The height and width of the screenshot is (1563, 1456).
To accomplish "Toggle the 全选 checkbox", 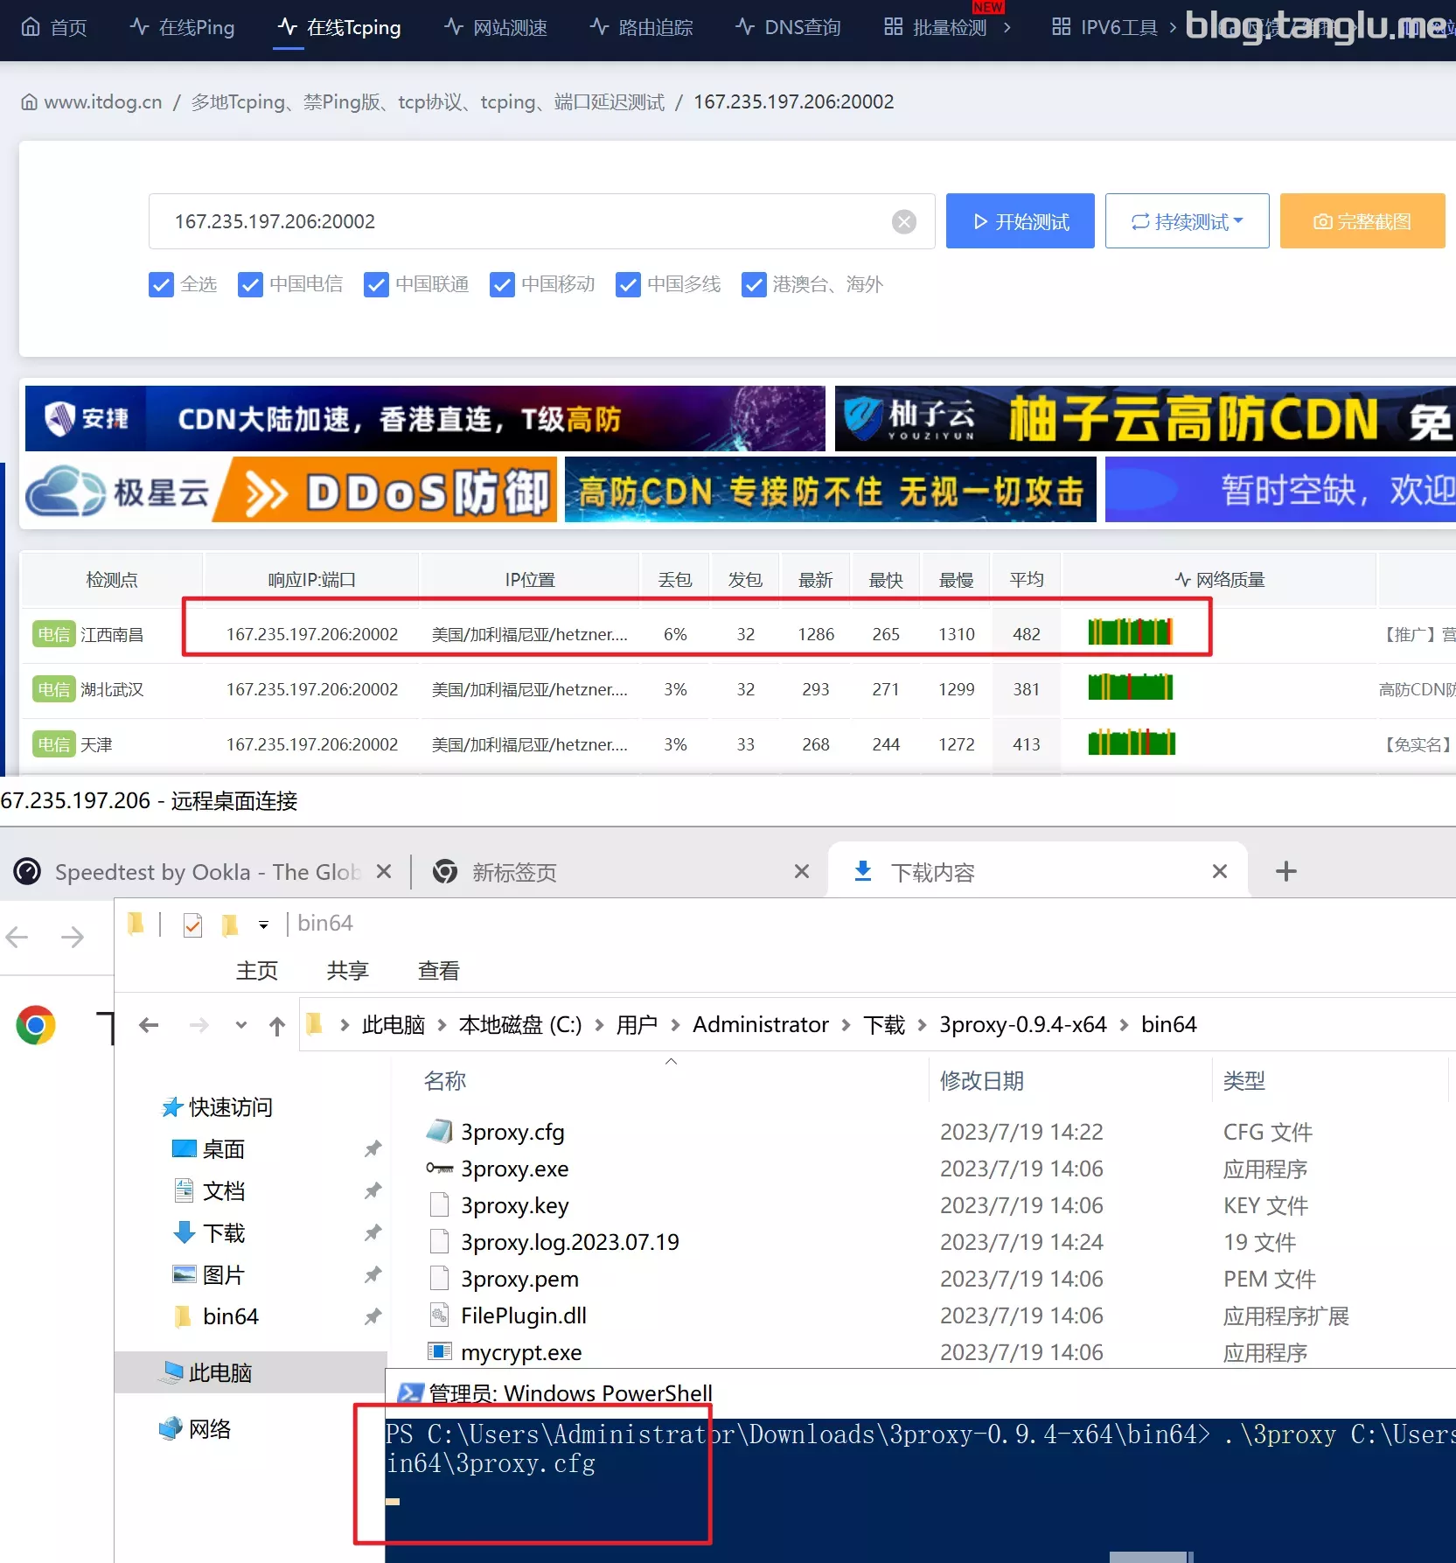I will click(x=161, y=285).
